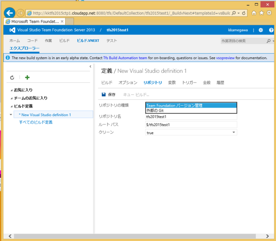Click the キュー ビルド button
This screenshot has height=241, width=276.
[x=136, y=95]
